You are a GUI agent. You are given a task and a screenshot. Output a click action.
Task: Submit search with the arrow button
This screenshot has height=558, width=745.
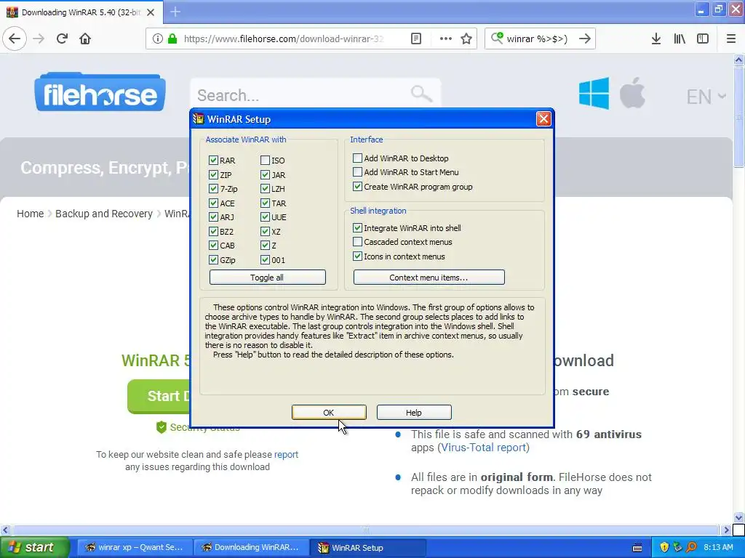click(x=585, y=39)
